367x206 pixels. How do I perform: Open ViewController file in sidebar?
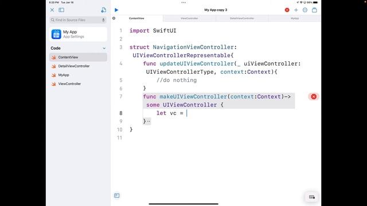click(x=78, y=84)
